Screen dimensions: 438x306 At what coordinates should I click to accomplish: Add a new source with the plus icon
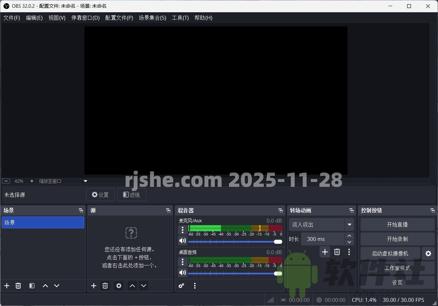tap(93, 286)
